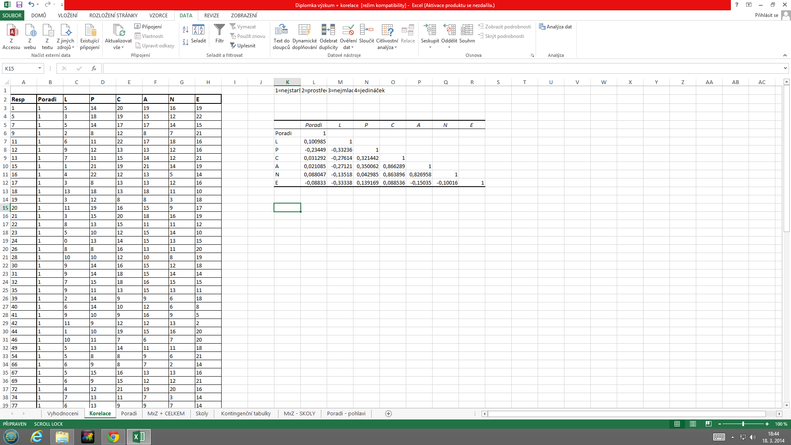
Task: Add a new sheet
Action: click(x=388, y=414)
